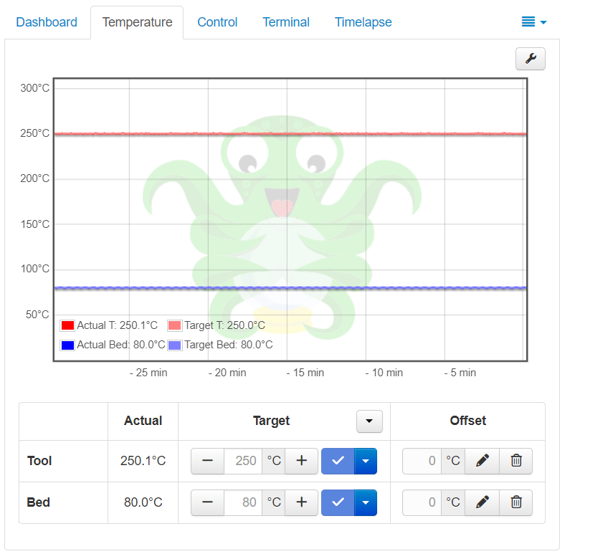Decrease Tool target temperature with minus button
This screenshot has height=554, width=613.
(x=207, y=461)
